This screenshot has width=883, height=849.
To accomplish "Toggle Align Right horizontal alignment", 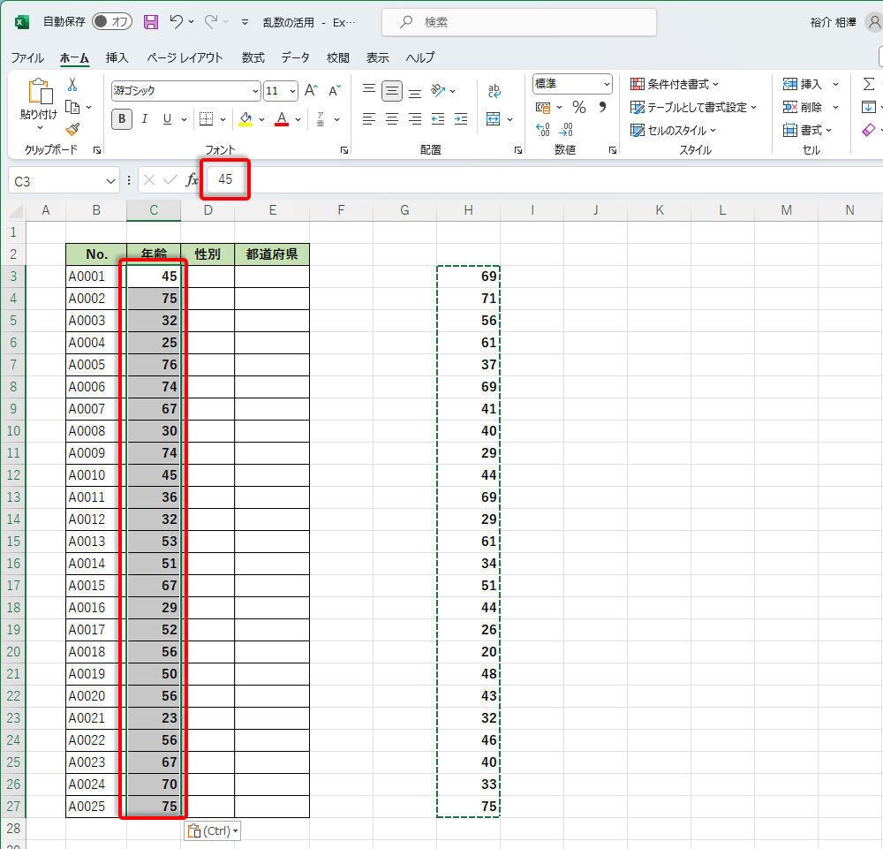I will pos(415,119).
